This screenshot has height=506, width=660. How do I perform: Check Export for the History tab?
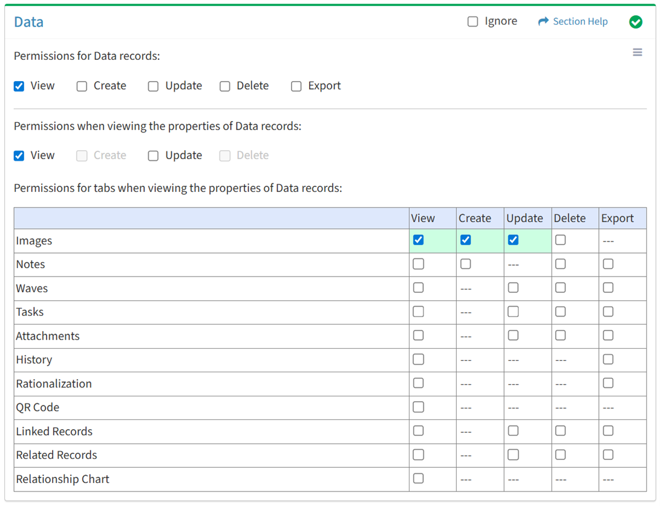pos(608,360)
